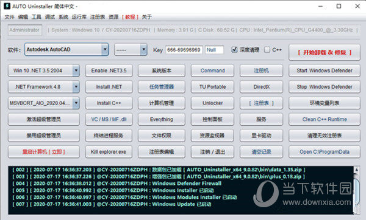Click the red 重启计算机 [立即] button

(44, 152)
